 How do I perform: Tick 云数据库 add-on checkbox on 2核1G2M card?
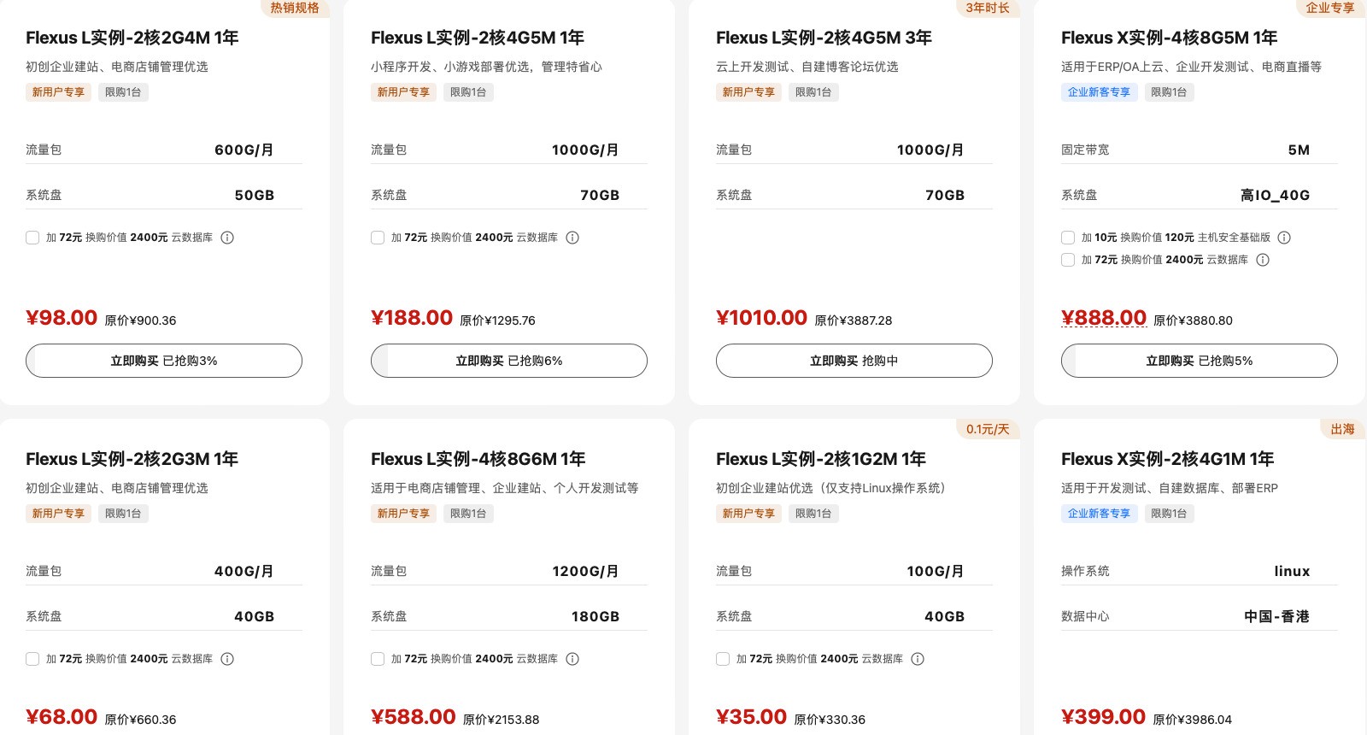[x=723, y=659]
